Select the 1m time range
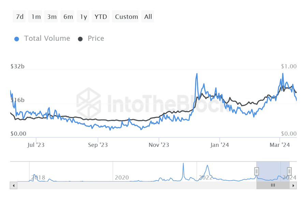The height and width of the screenshot is (204, 307). tap(35, 16)
